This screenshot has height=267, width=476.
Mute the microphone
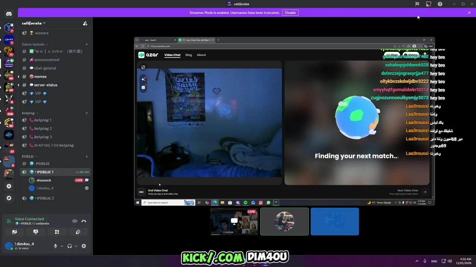point(55,246)
